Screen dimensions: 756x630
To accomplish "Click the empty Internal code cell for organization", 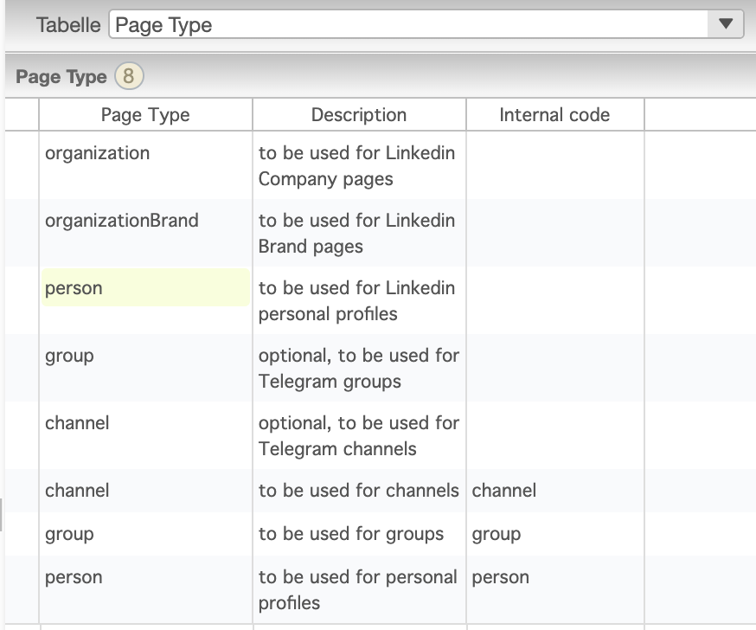I will pos(554,166).
